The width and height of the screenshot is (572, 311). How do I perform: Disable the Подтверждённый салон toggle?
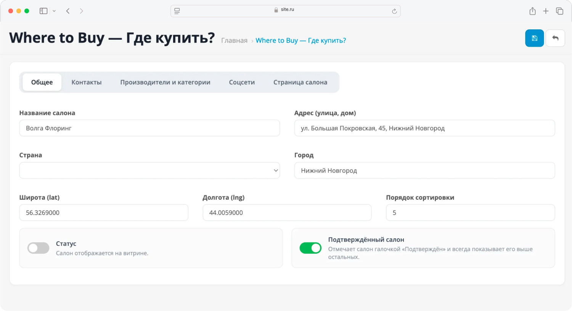coord(310,248)
